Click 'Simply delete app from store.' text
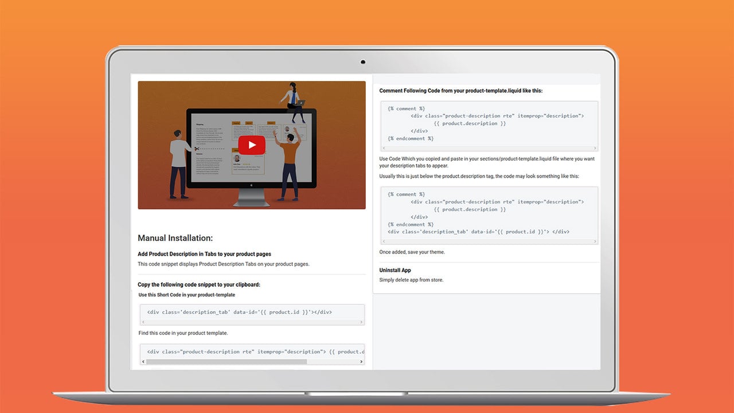This screenshot has width=734, height=413. [x=411, y=280]
